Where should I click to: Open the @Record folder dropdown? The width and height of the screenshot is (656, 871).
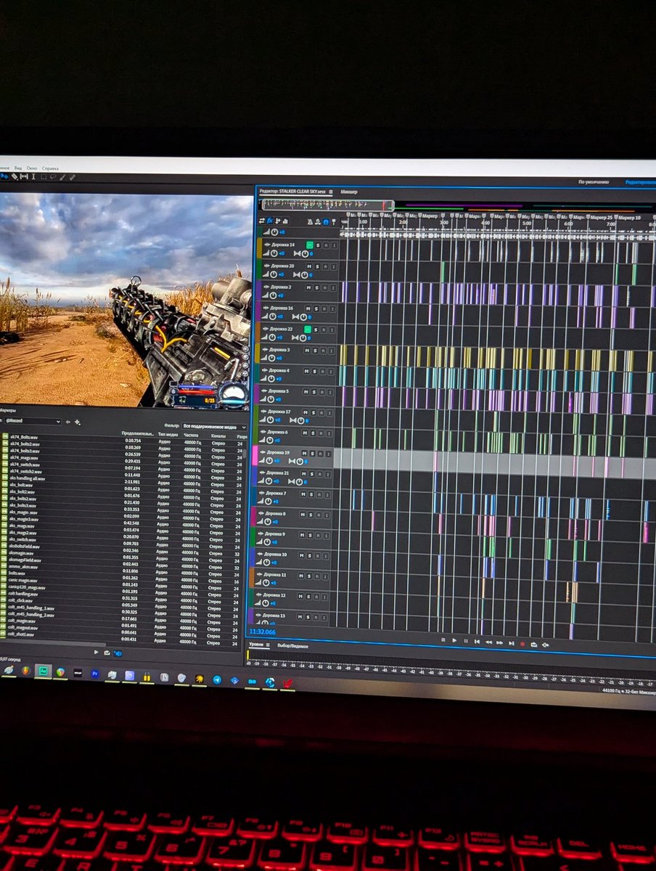tap(33, 421)
